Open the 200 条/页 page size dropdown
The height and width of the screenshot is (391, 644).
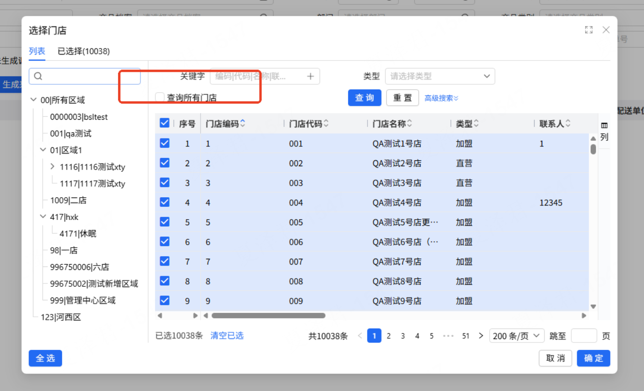(517, 336)
